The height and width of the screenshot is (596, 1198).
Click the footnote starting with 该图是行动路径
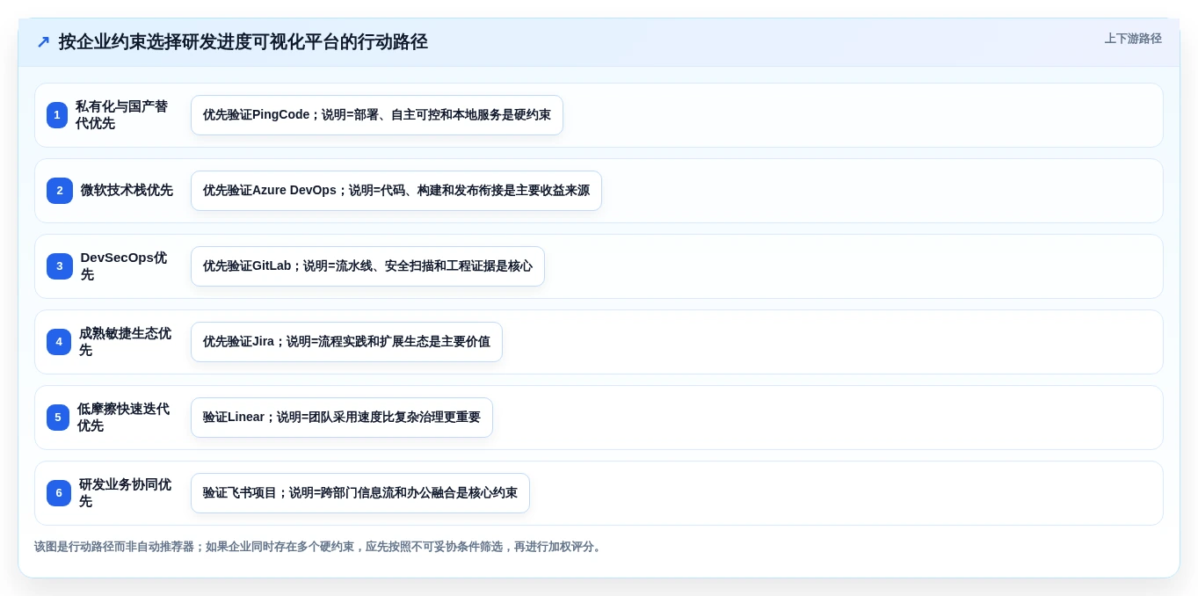point(319,547)
